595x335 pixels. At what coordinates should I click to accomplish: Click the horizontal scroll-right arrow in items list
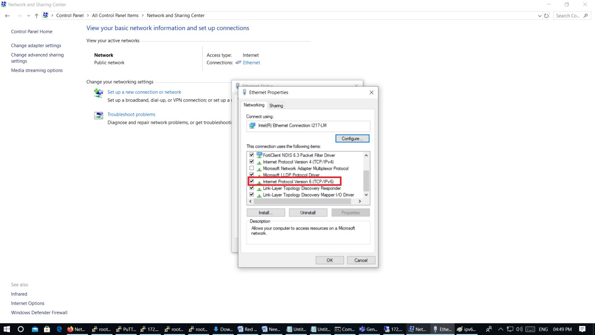click(x=360, y=202)
